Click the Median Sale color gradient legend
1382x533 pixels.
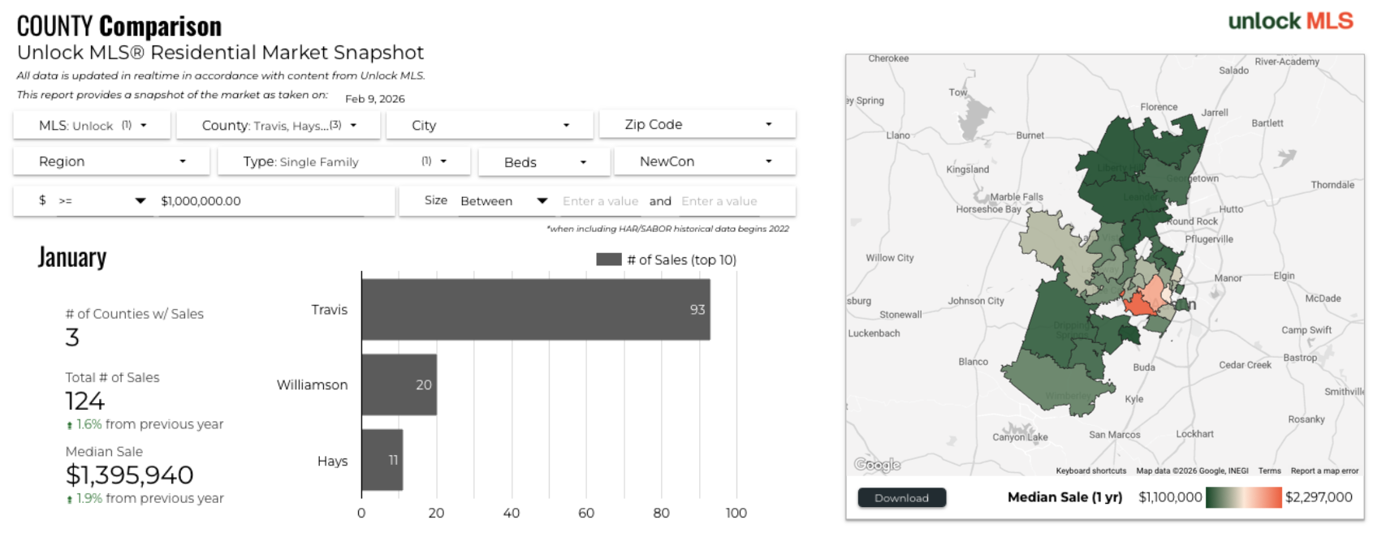coord(1243,497)
